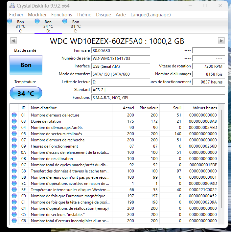Click the Seuil column header
Image resolution: width=231 pixels, height=232 pixels.
tap(172, 108)
